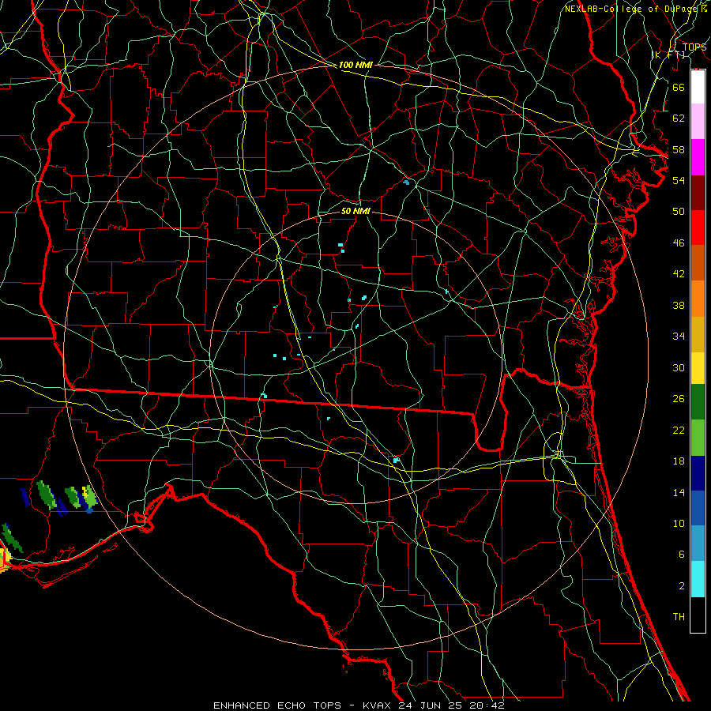Click the '2' legend value
The image size is (711, 711).
pos(682,586)
